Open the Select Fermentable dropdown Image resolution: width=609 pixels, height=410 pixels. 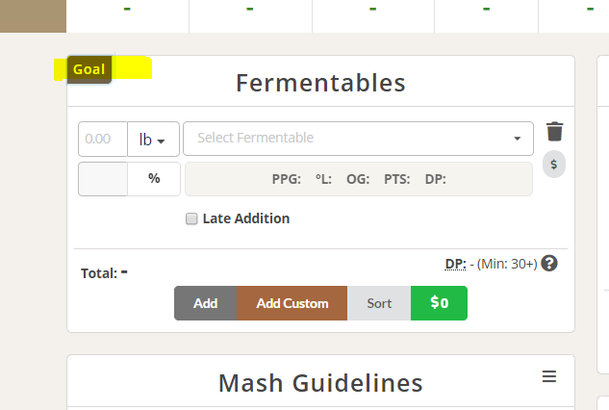[x=358, y=139]
